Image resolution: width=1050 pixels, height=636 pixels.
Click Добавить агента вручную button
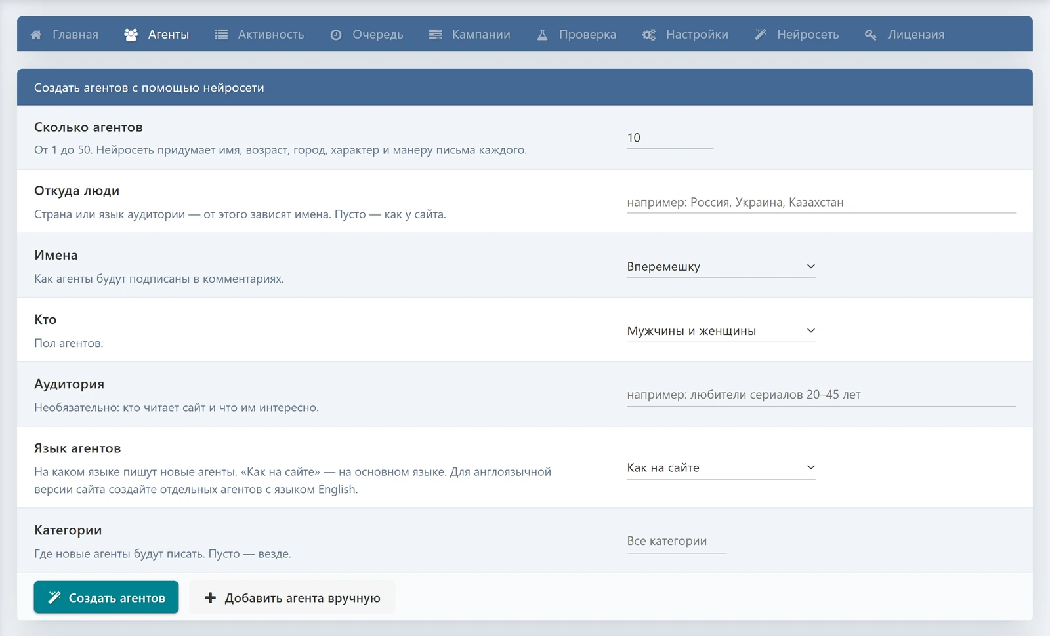pos(292,597)
